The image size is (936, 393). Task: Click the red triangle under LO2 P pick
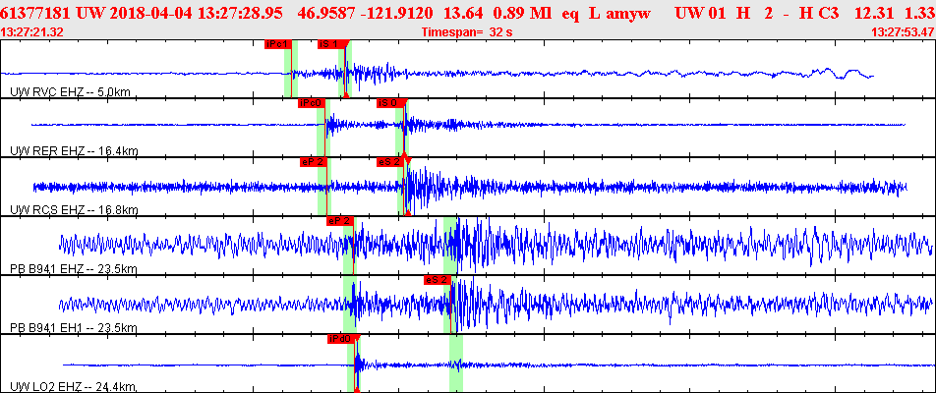(x=356, y=390)
